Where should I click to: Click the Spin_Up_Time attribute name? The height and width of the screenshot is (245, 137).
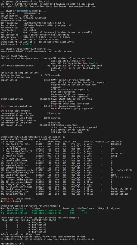click(x=13, y=146)
